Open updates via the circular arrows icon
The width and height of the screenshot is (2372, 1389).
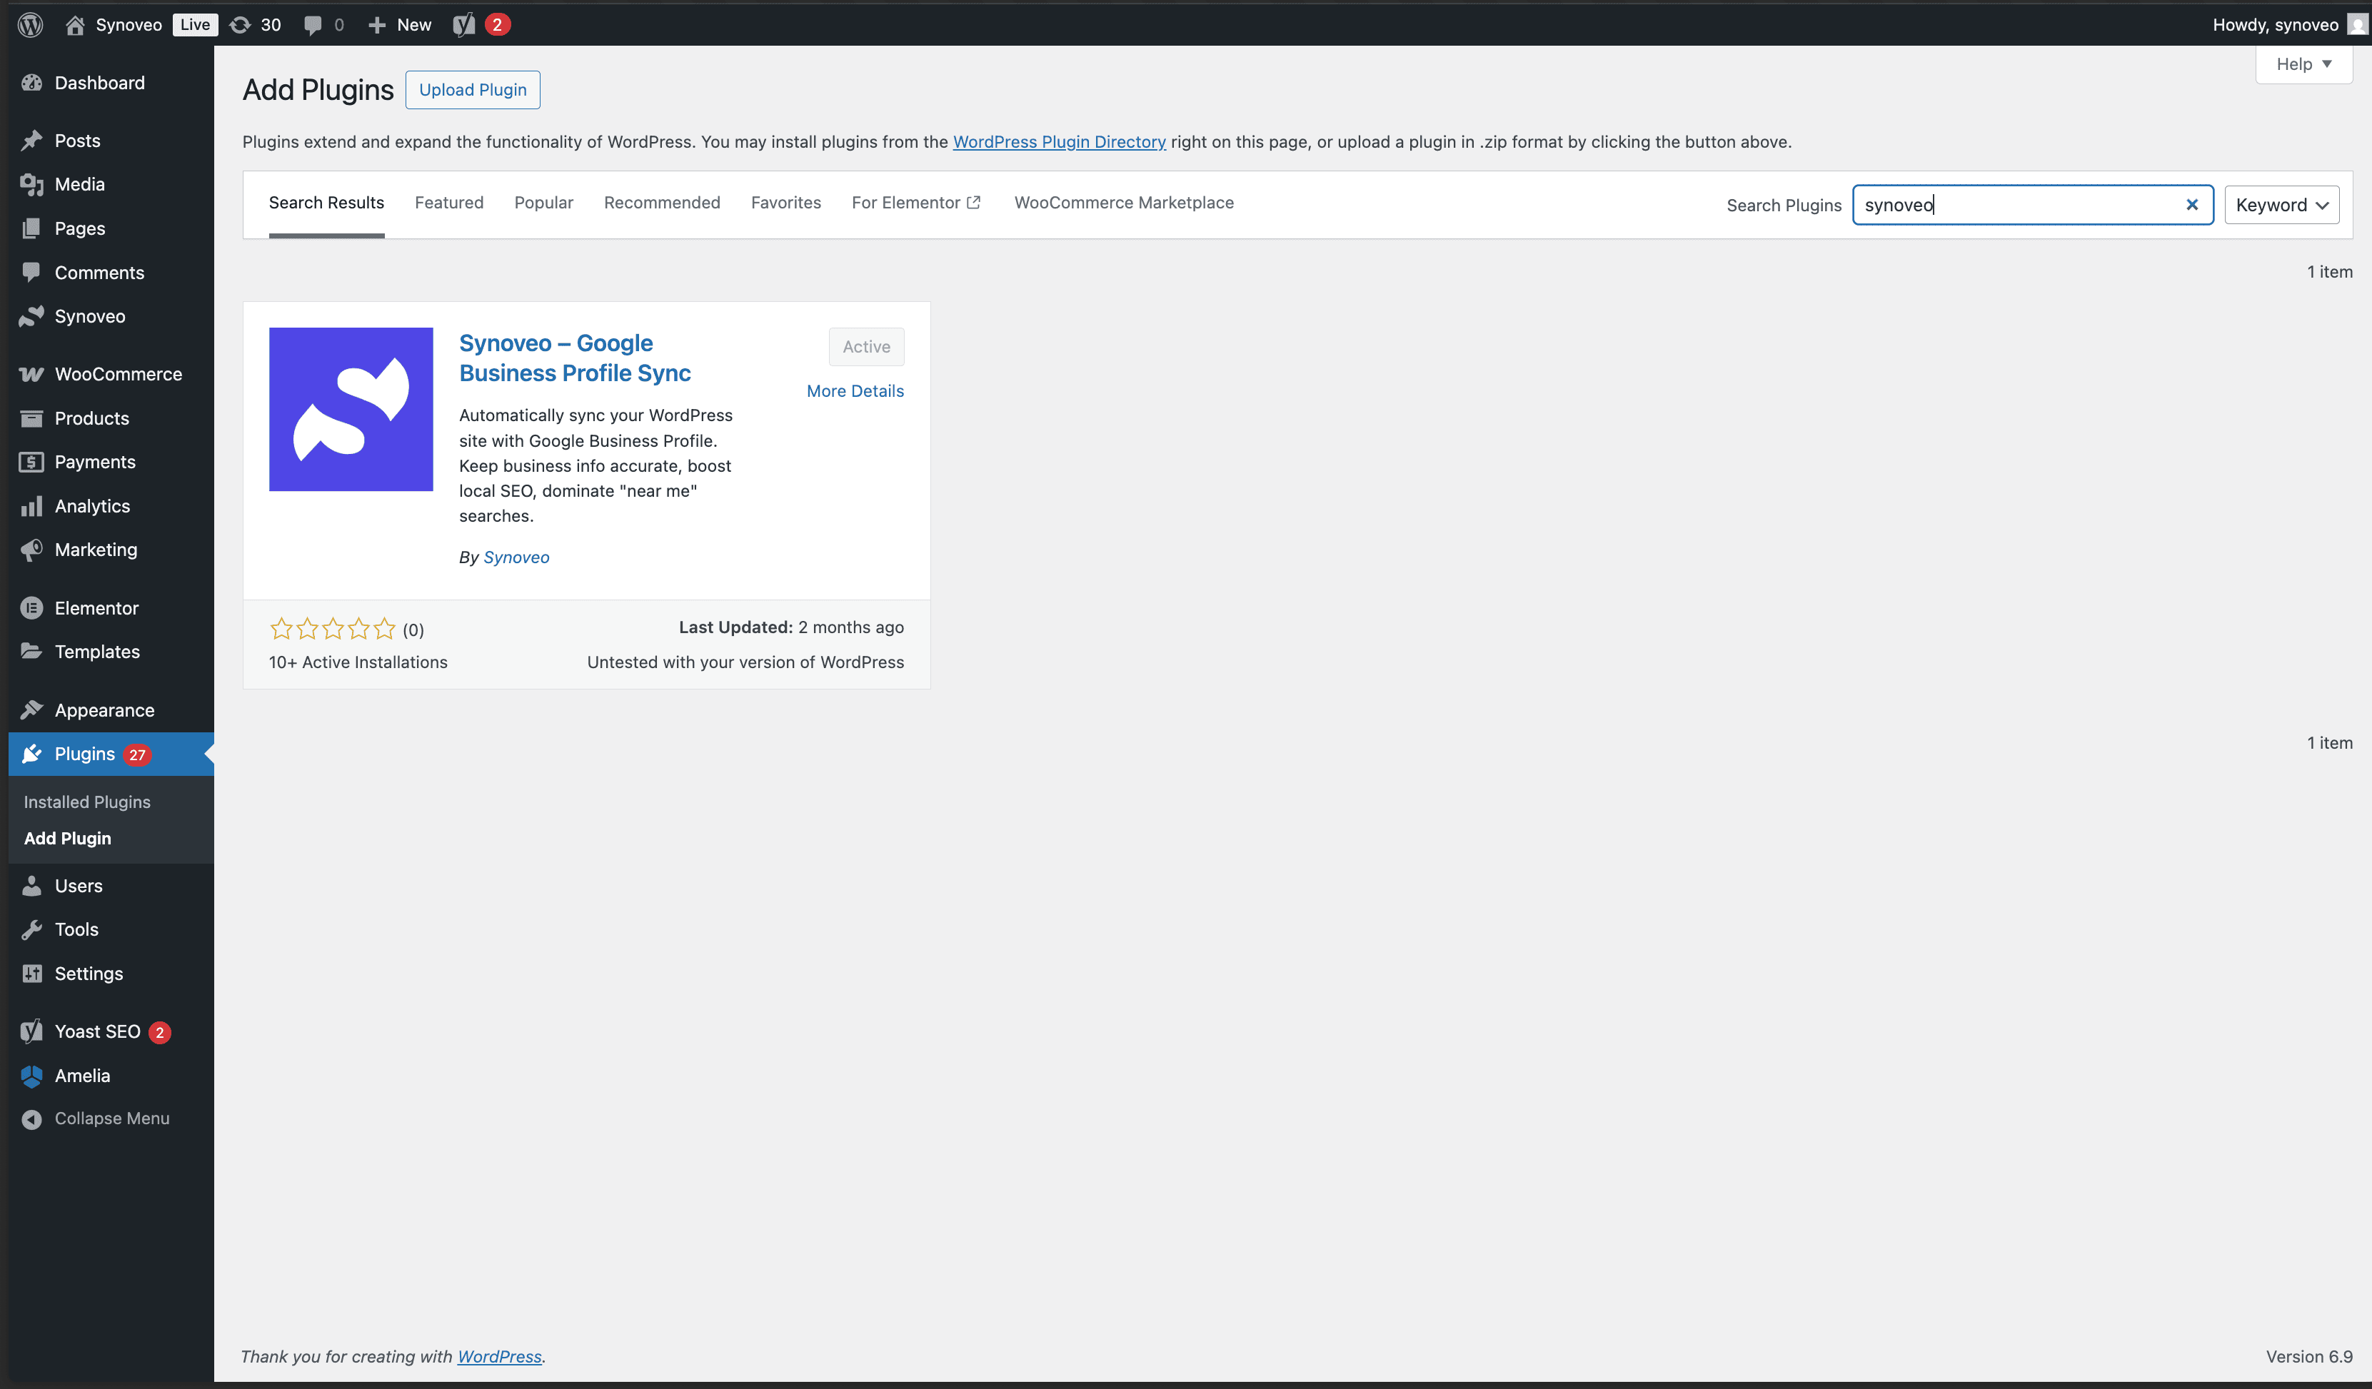241,24
